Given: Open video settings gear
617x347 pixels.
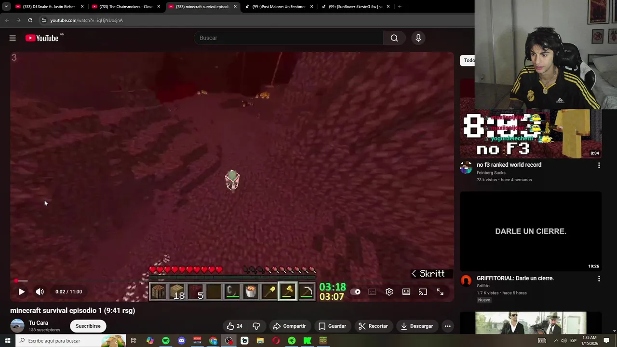Looking at the screenshot, I should pos(389,292).
